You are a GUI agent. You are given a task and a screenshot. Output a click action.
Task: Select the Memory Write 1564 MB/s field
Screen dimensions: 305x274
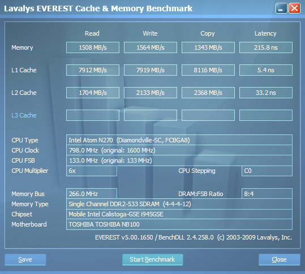tap(151, 47)
